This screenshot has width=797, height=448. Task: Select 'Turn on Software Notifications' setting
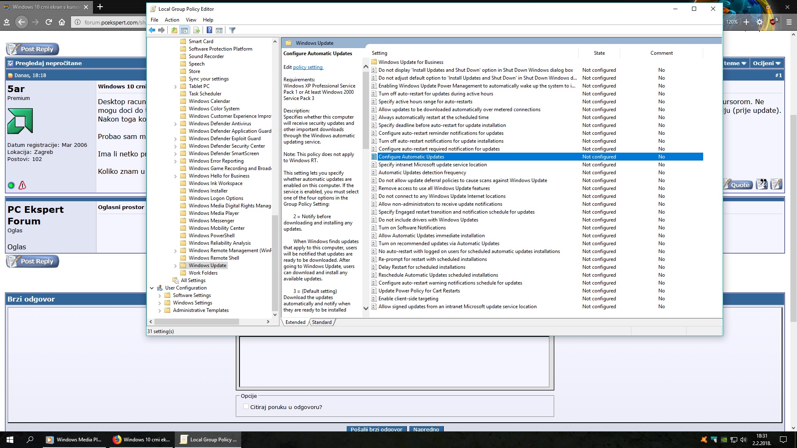pyautogui.click(x=412, y=228)
